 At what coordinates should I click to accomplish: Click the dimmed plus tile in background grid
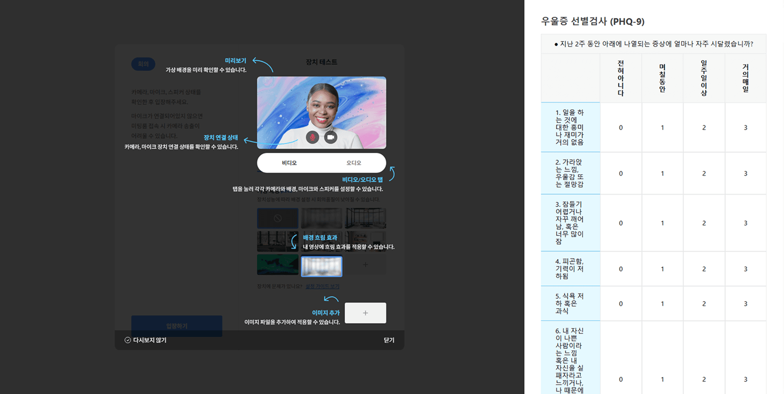coord(365,265)
